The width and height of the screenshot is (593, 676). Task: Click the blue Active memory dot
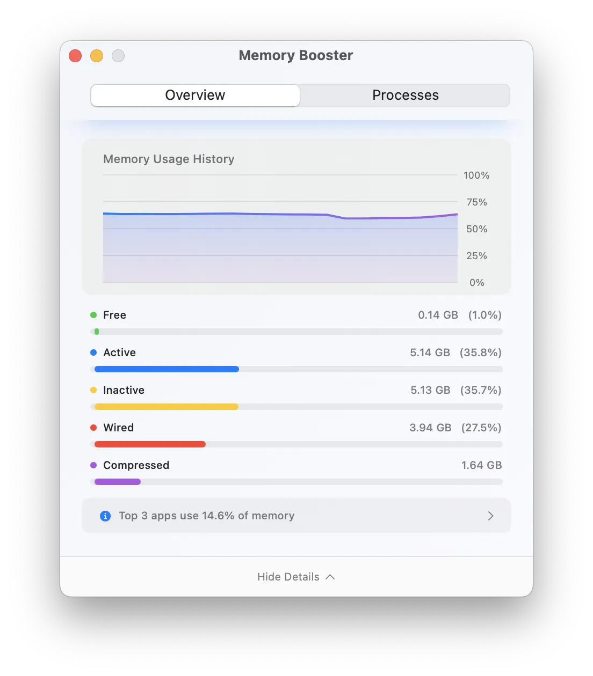[93, 352]
